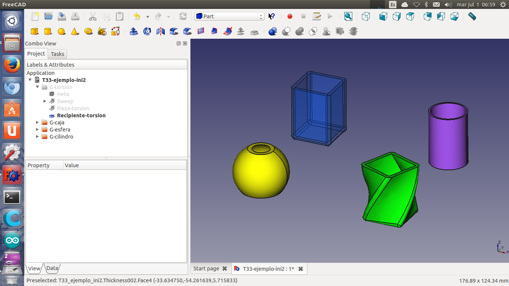Create a Box primitive solid
509x286 pixels.
35,32
